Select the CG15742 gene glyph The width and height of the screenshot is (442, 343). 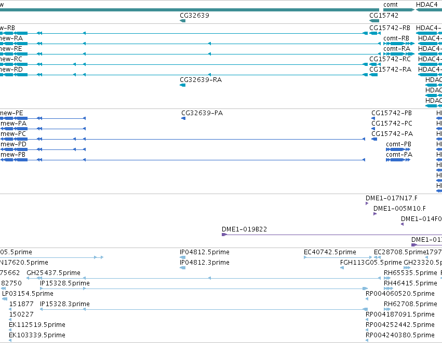[374, 21]
